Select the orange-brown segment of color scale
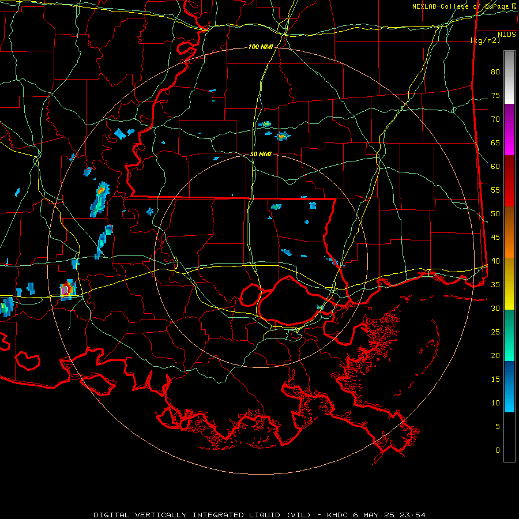The image size is (519, 519). click(509, 232)
